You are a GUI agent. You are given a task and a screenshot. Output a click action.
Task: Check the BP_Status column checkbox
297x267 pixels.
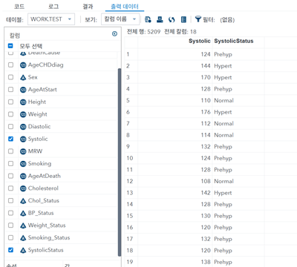coord(10,213)
